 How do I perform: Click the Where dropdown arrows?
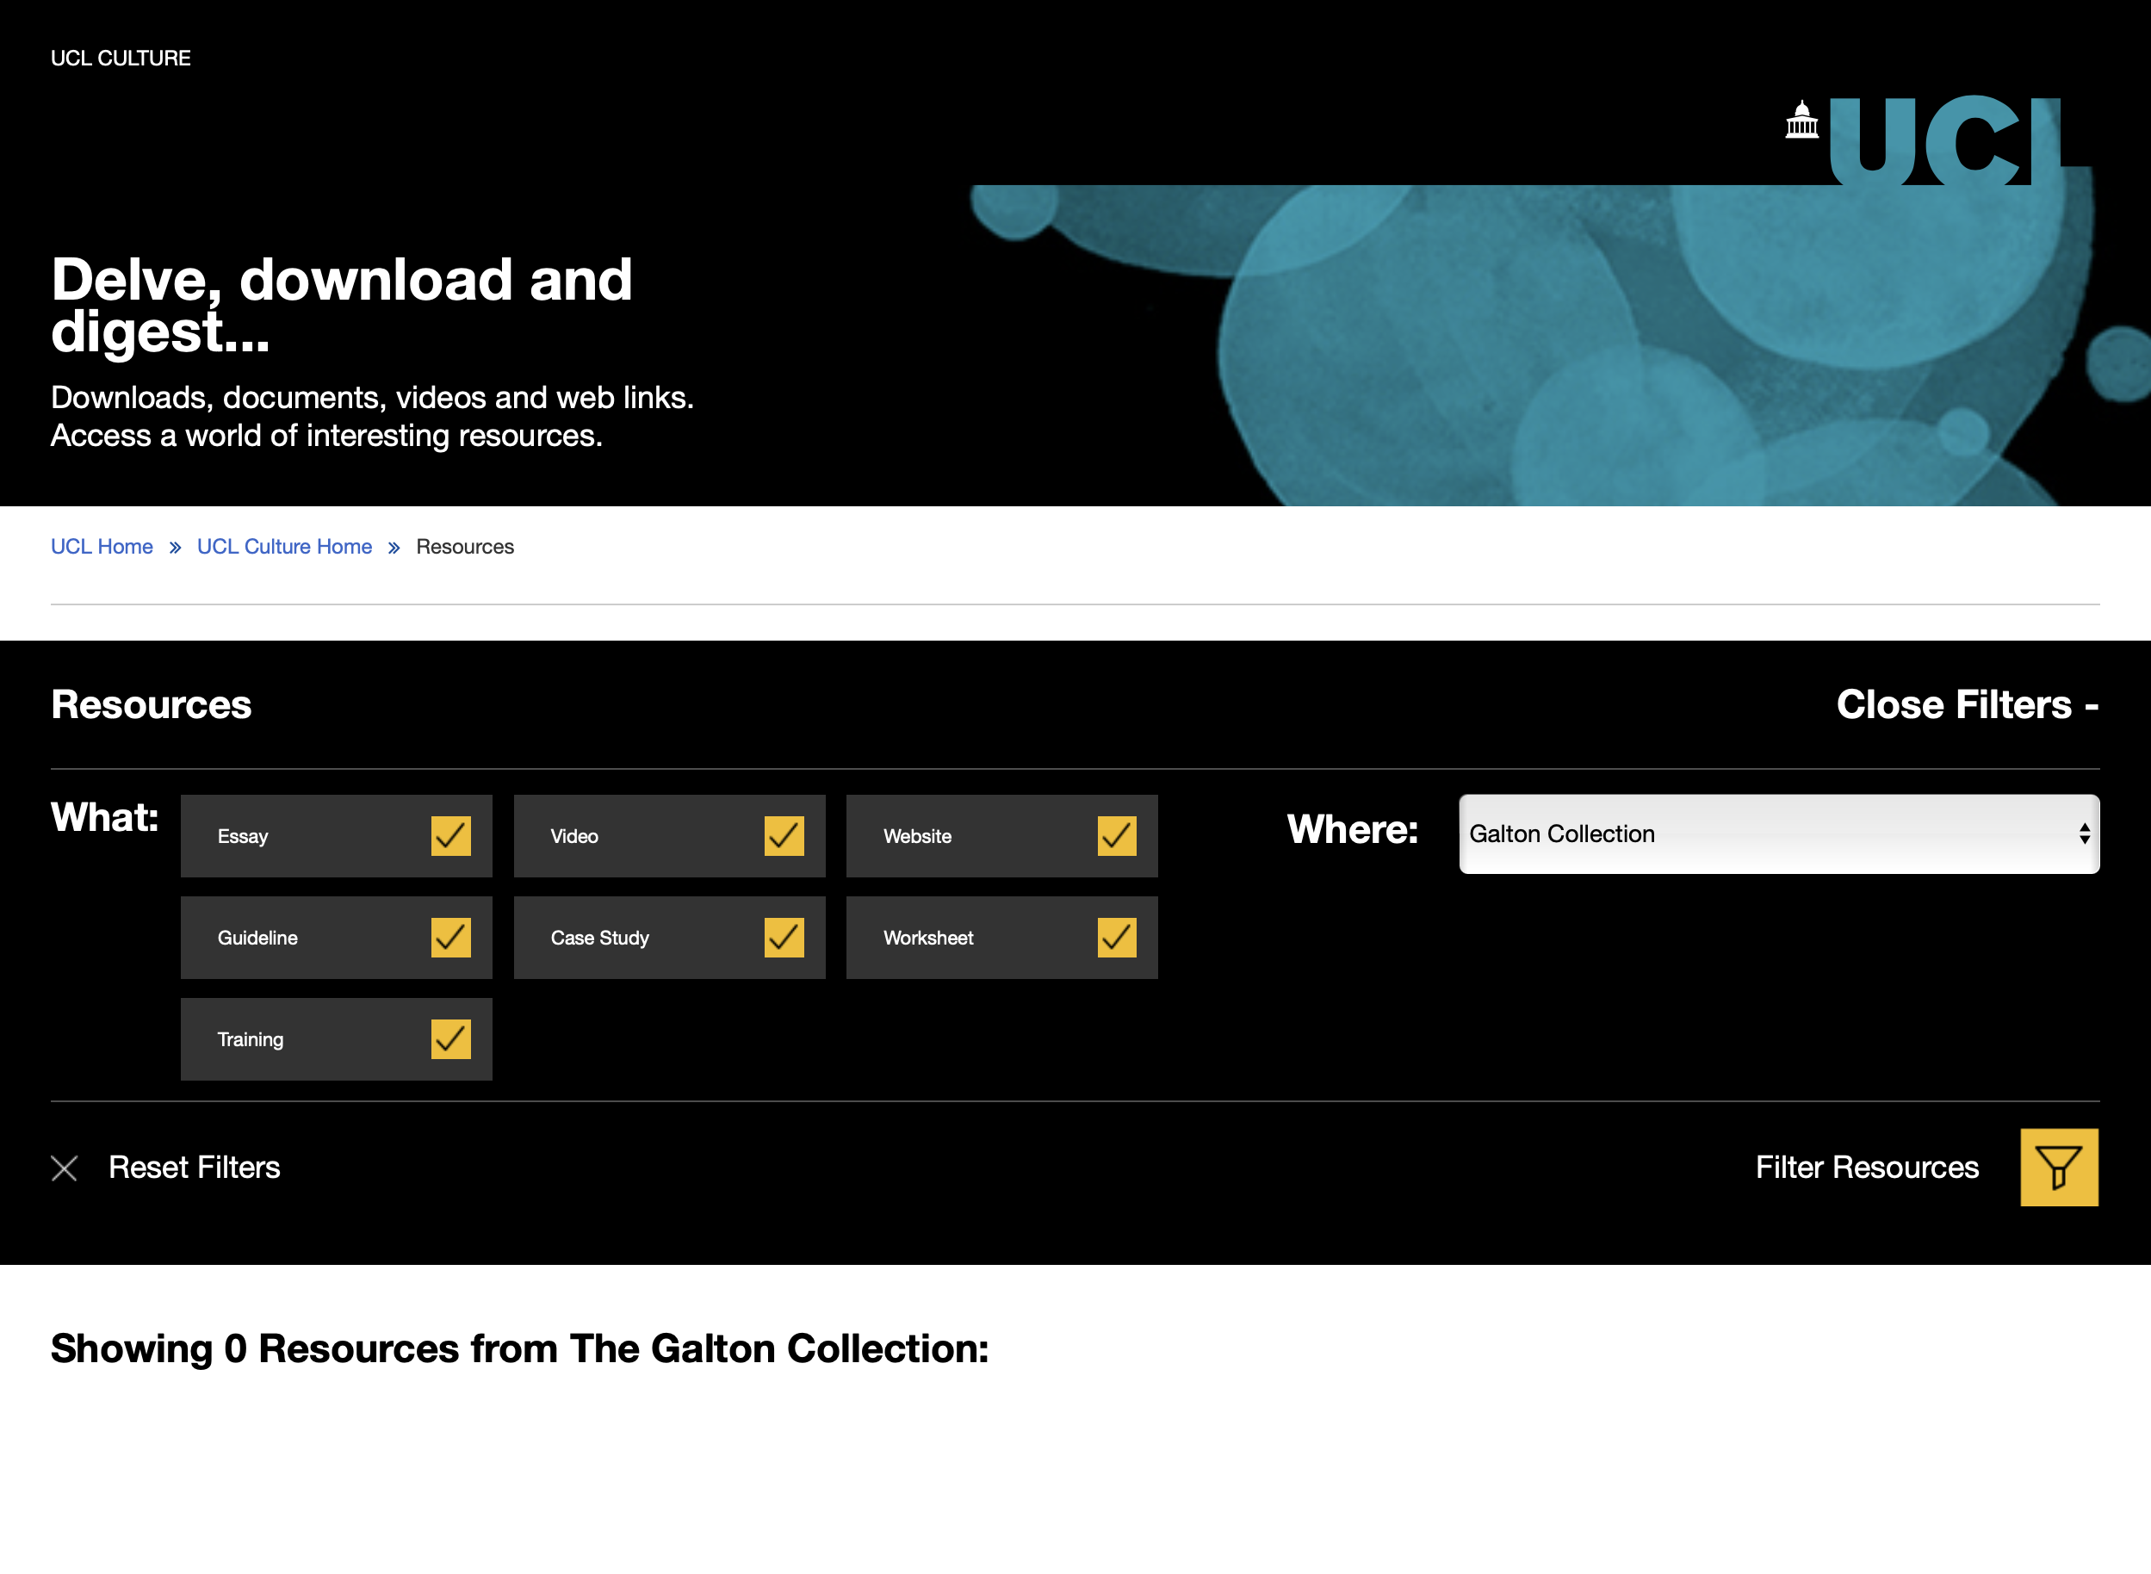2085,834
